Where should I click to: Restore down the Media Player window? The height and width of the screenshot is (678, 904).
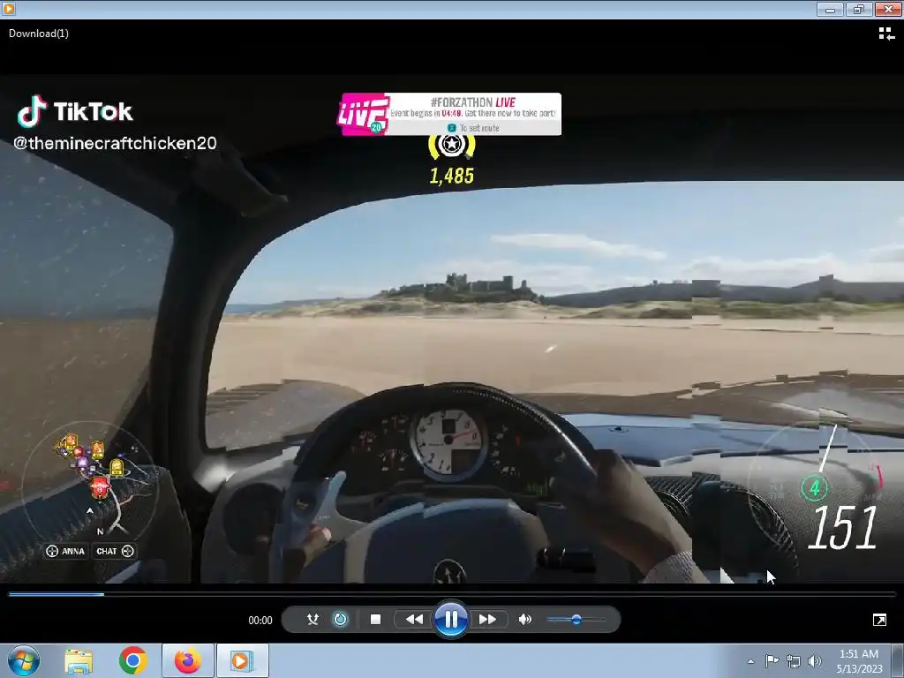pos(859,9)
